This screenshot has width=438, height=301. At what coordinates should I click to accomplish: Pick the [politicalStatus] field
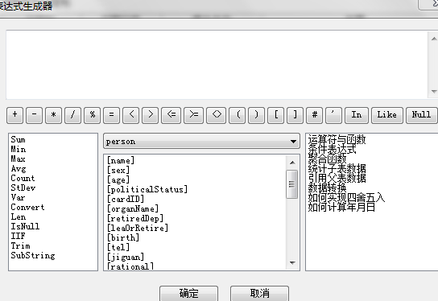(x=147, y=189)
